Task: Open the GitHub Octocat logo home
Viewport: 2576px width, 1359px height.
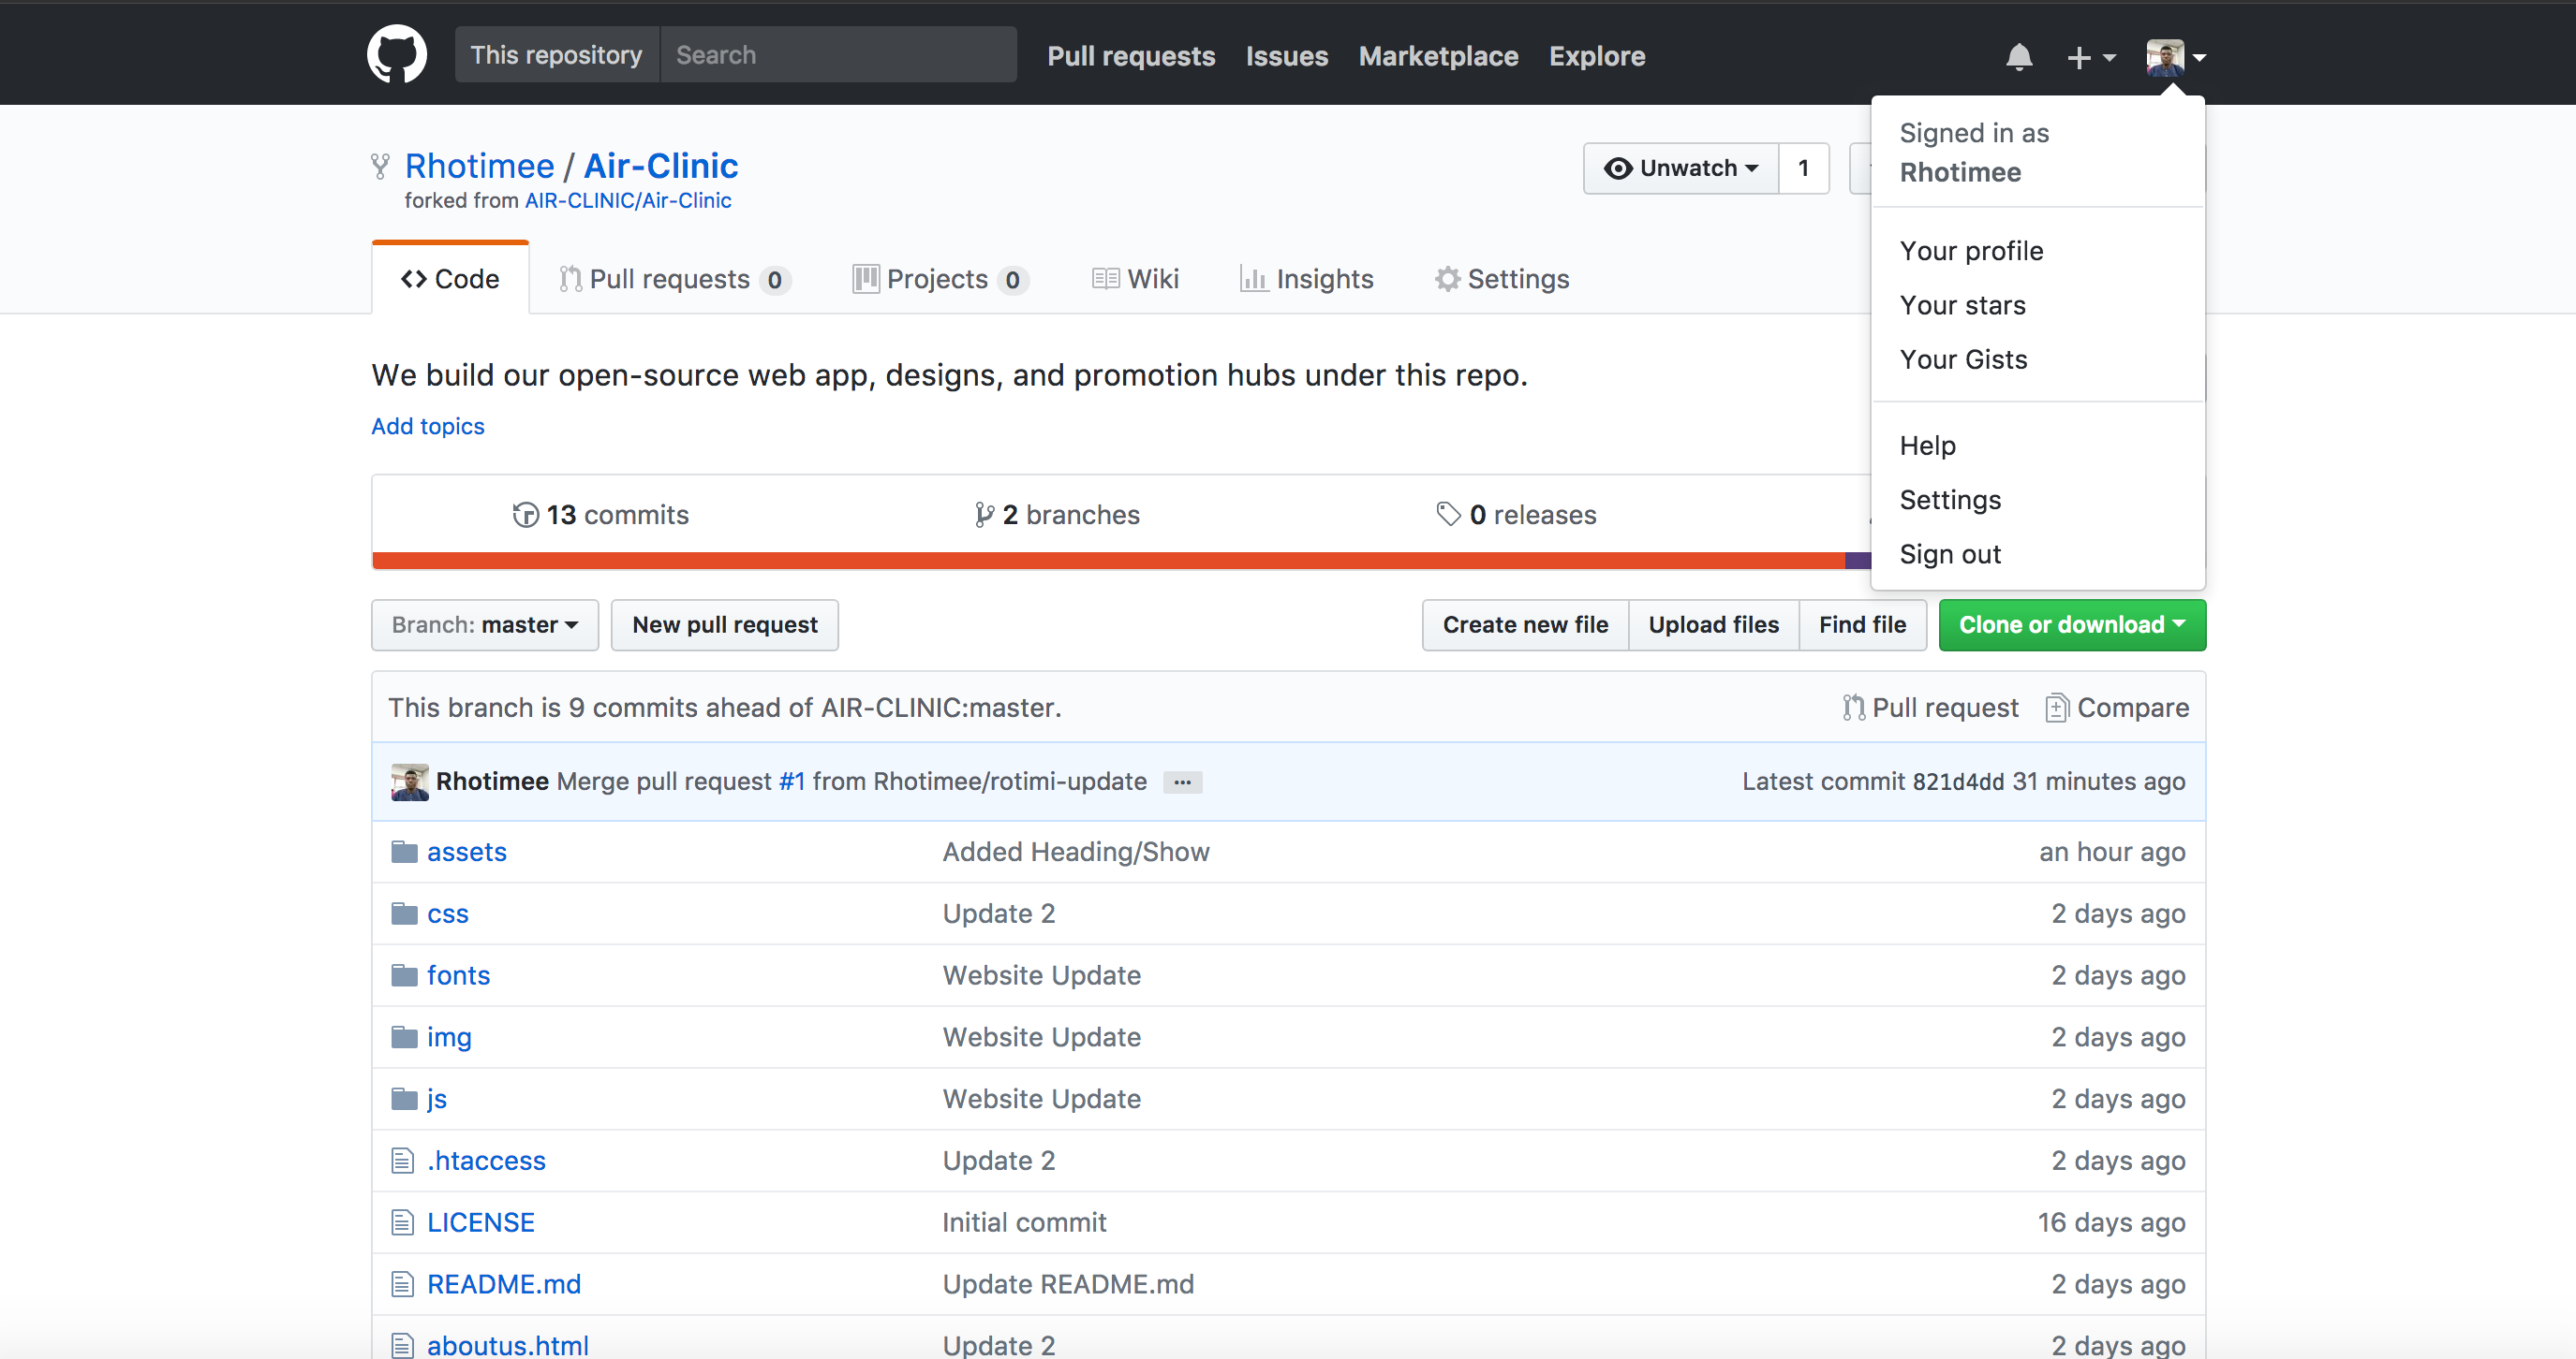Action: (397, 55)
